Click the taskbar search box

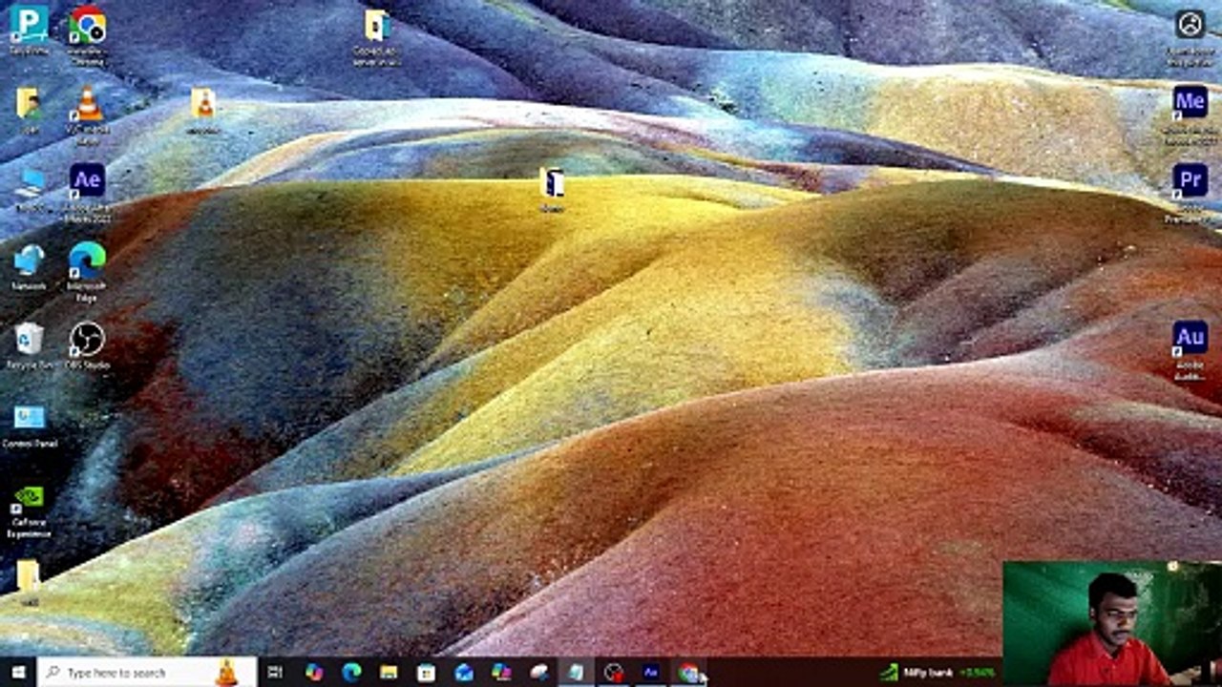coord(148,673)
